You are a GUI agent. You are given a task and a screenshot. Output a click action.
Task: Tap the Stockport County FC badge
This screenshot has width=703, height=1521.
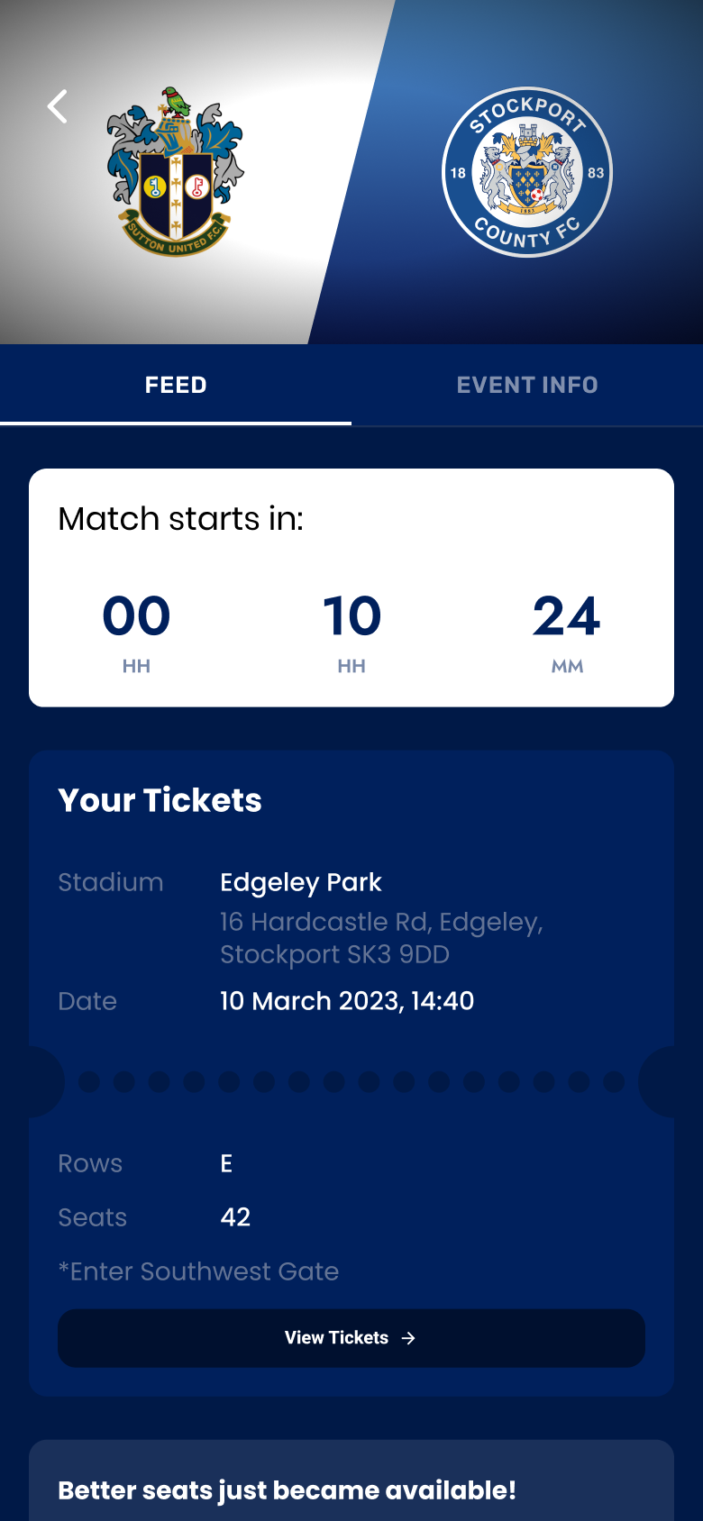(527, 172)
